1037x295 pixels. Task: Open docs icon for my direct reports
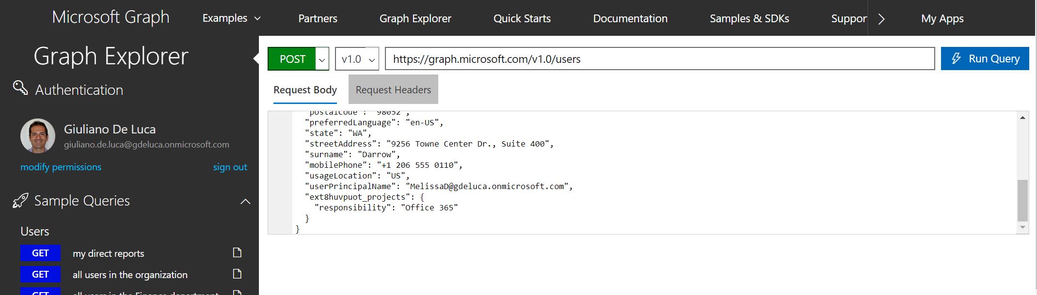[x=237, y=252]
